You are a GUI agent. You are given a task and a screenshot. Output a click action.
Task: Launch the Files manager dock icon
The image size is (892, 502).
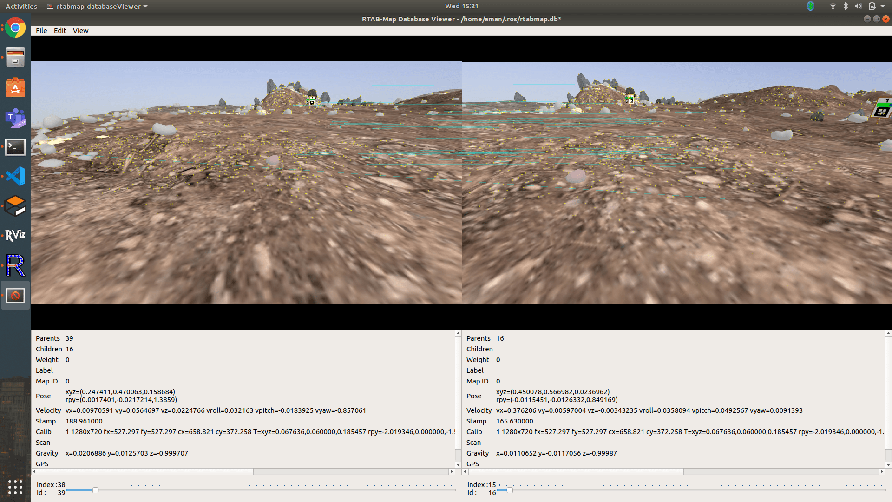(x=15, y=58)
